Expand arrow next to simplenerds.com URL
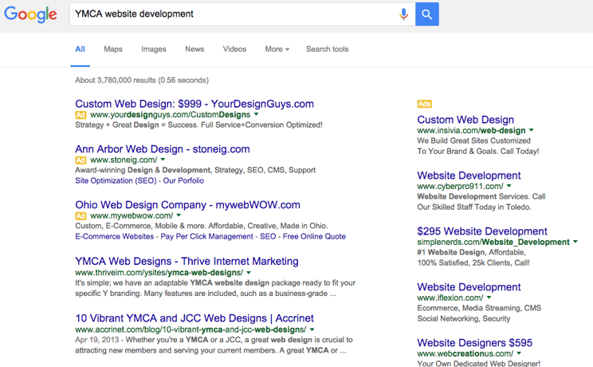 point(575,242)
